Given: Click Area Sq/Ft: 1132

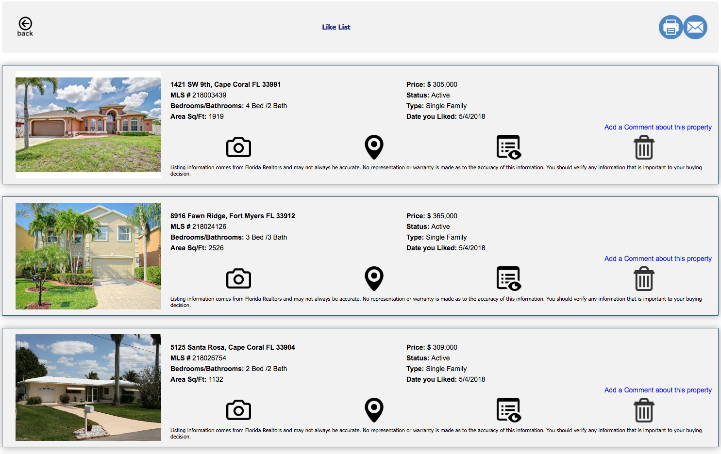Looking at the screenshot, I should pyautogui.click(x=197, y=379).
